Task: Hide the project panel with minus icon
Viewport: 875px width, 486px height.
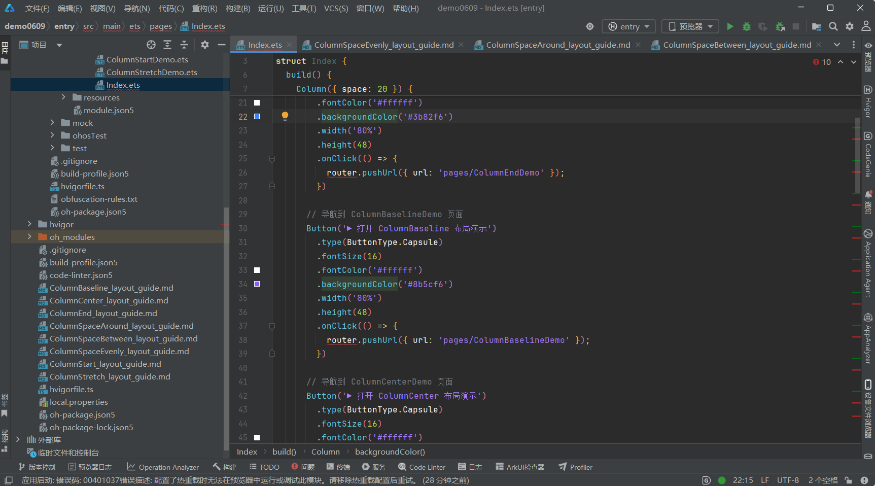Action: [x=221, y=45]
